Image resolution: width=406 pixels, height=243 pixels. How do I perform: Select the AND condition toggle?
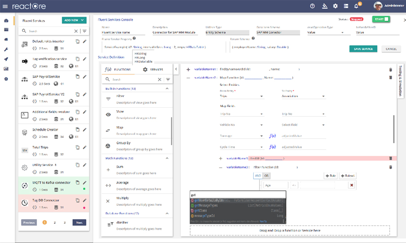pos(258,176)
